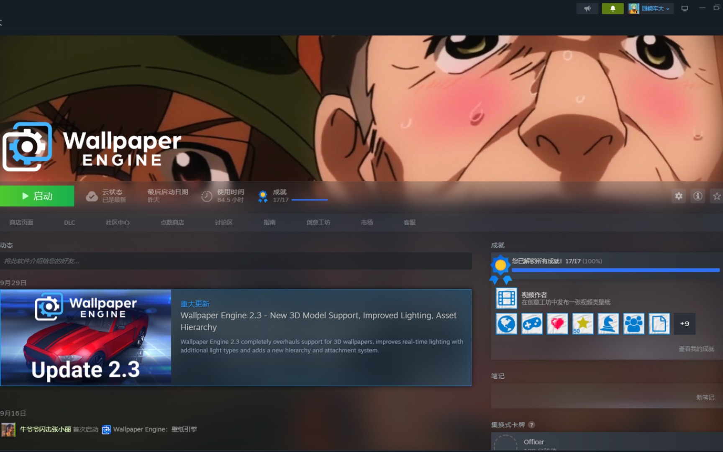Open the 讨论区 tab
The width and height of the screenshot is (723, 452).
tap(223, 222)
